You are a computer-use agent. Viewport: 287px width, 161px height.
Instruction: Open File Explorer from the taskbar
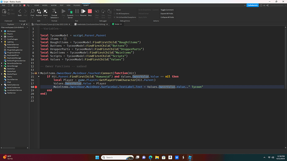click(x=157, y=157)
